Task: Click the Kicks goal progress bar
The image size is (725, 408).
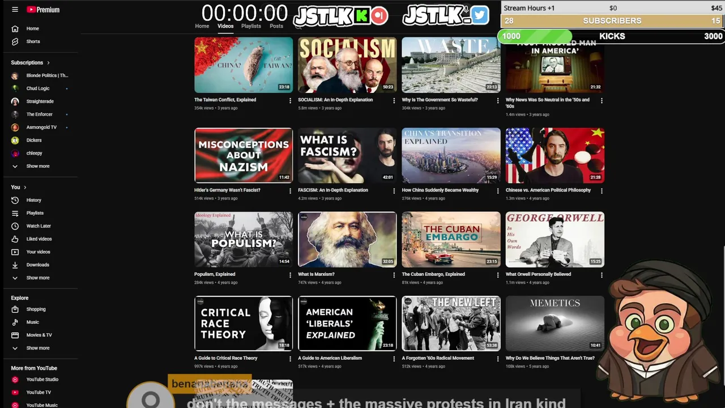Action: 611,36
